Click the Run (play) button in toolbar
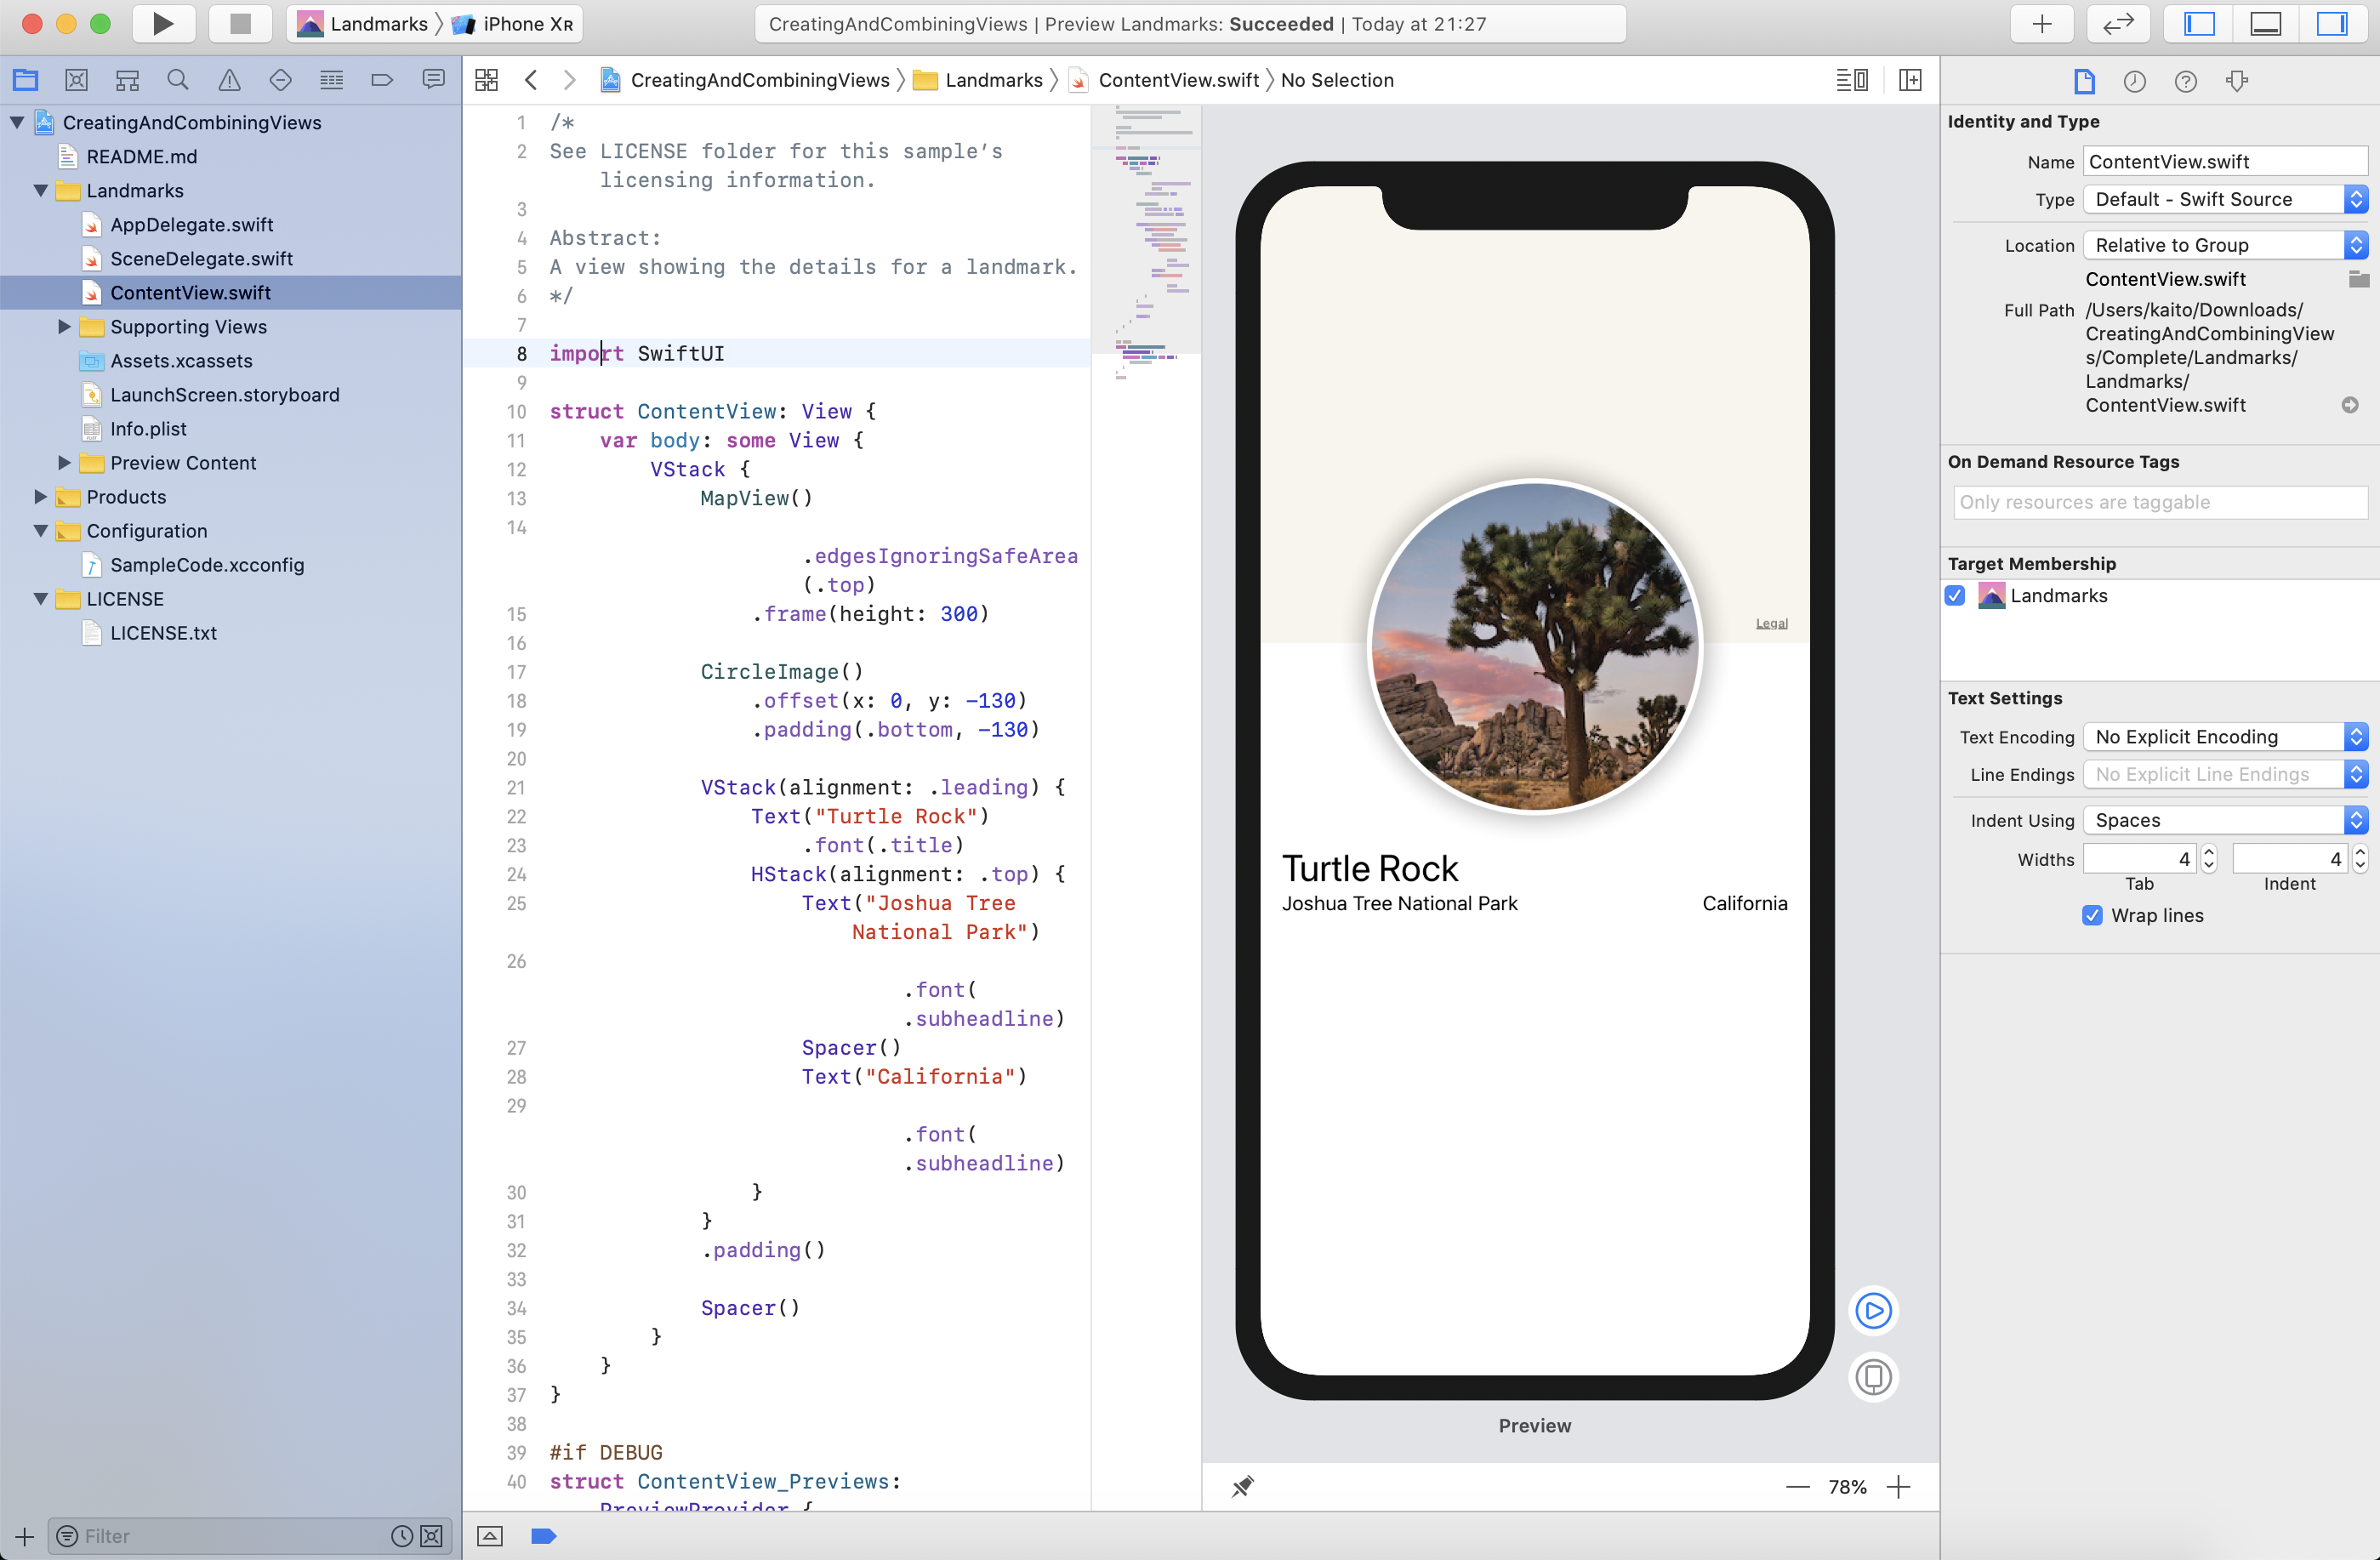 pos(163,24)
